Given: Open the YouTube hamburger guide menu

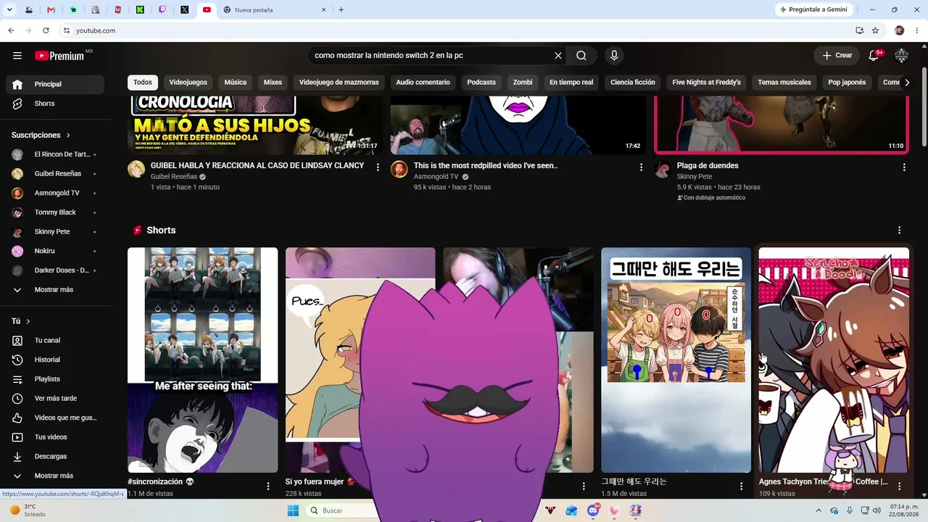Looking at the screenshot, I should tap(17, 55).
